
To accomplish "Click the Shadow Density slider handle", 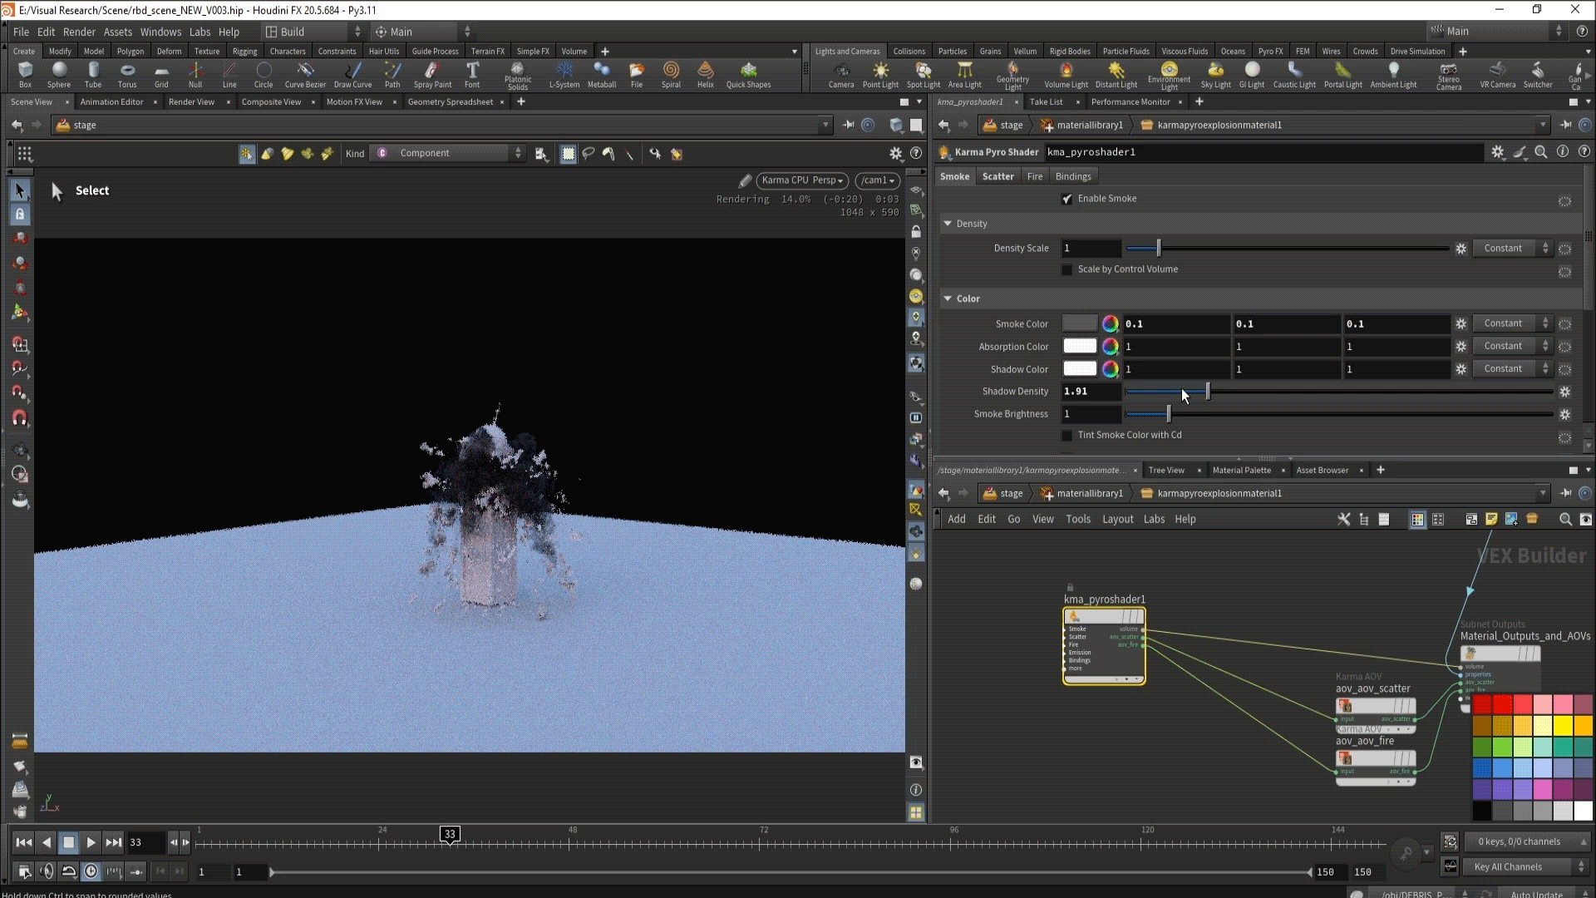I will [x=1208, y=392].
